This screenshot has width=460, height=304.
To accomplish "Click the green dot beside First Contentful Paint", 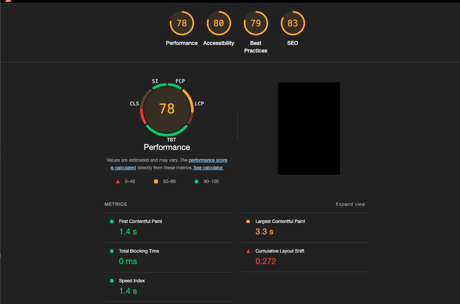I will click(111, 221).
